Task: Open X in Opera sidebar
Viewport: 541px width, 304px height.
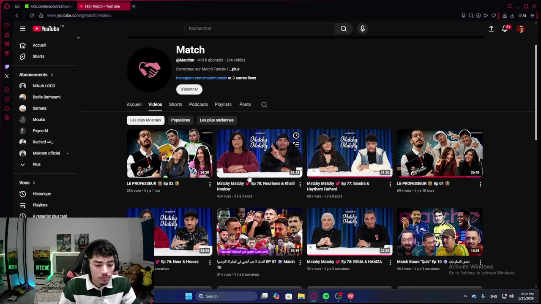Action: coord(7,76)
